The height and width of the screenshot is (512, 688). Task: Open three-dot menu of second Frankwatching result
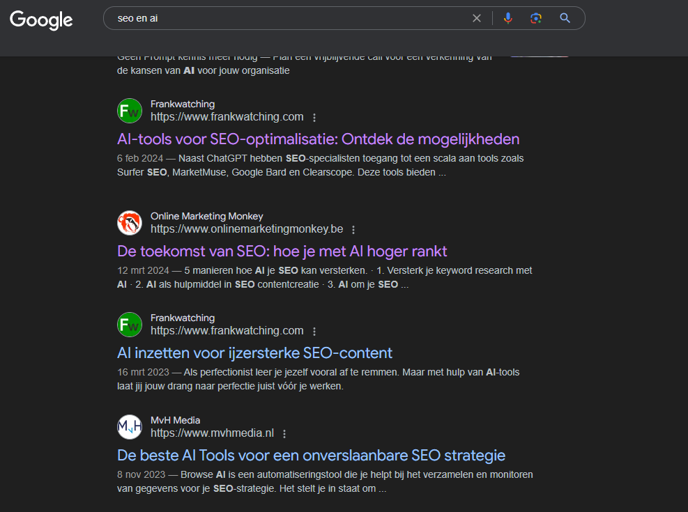point(314,332)
